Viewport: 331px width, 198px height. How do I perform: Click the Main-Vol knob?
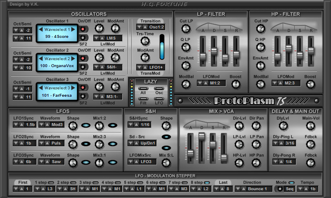point(310,126)
